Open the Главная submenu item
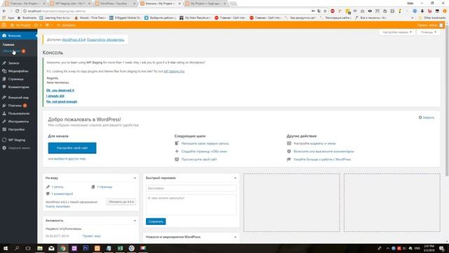Image resolution: width=449 pixels, height=253 pixels. tap(8, 44)
